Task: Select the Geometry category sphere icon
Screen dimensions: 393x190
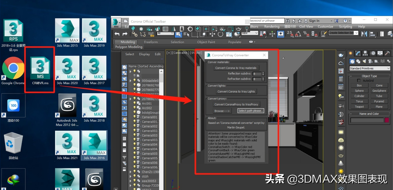Action: [x=352, y=61]
